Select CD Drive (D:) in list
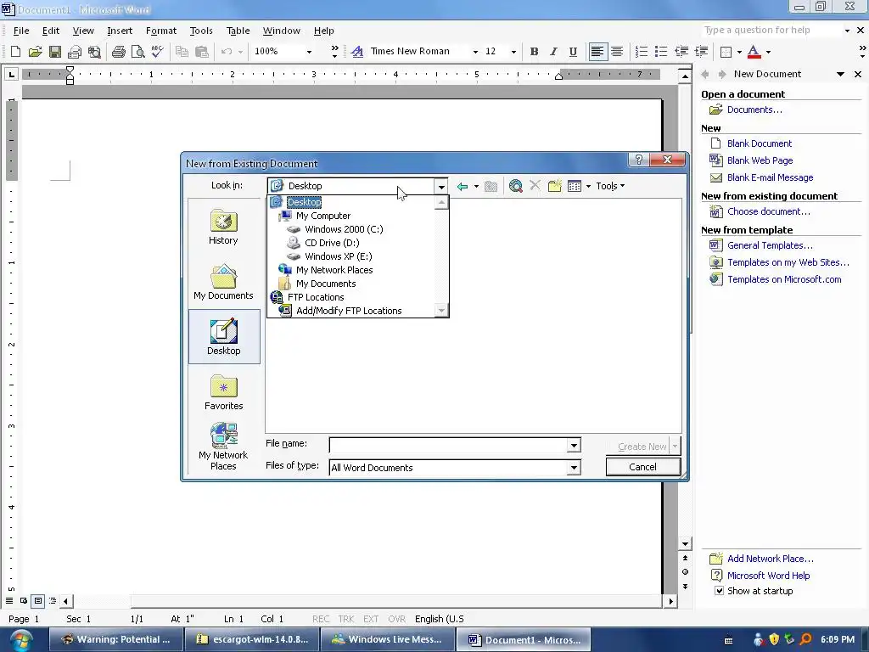This screenshot has width=869, height=652. 332,243
